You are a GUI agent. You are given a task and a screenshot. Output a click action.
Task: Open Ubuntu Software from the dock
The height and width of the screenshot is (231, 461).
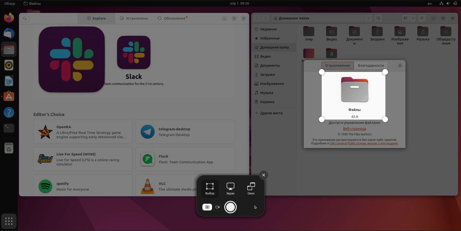[x=9, y=97]
